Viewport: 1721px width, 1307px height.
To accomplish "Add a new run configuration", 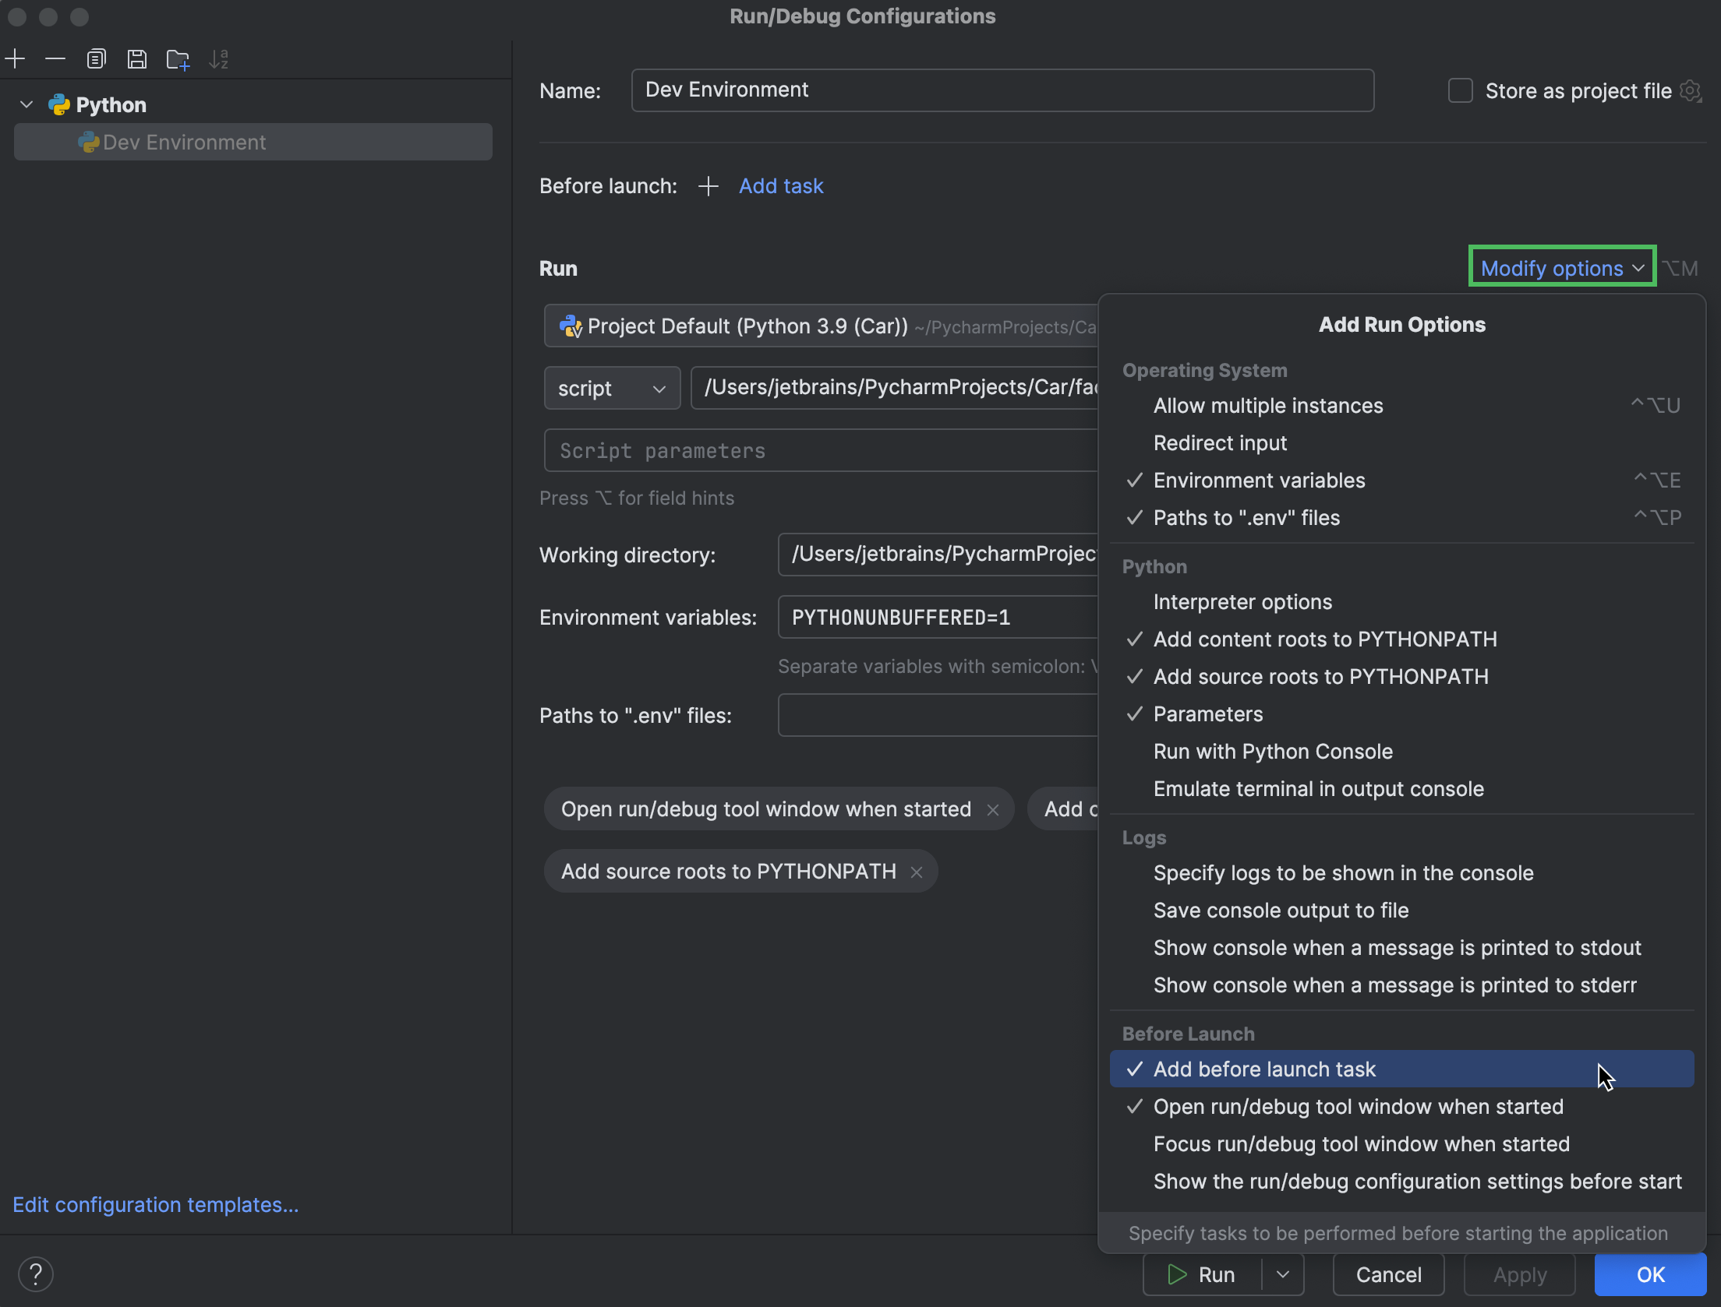I will 16,58.
